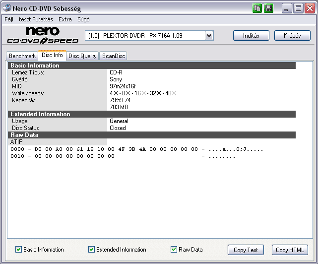Image resolution: width=318 pixels, height=264 pixels.
Task: Open the teszt Futattás menu
Action: coord(36,19)
